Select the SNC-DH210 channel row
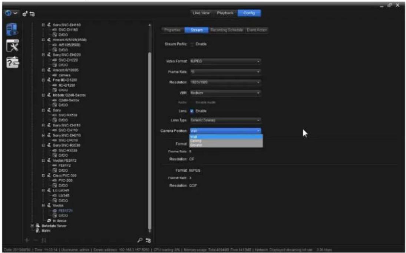The image size is (406, 253). 68,140
